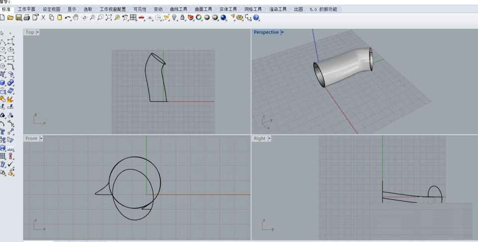Open the 5.0 的新功能 tab
The image size is (478, 242).
(323, 9)
